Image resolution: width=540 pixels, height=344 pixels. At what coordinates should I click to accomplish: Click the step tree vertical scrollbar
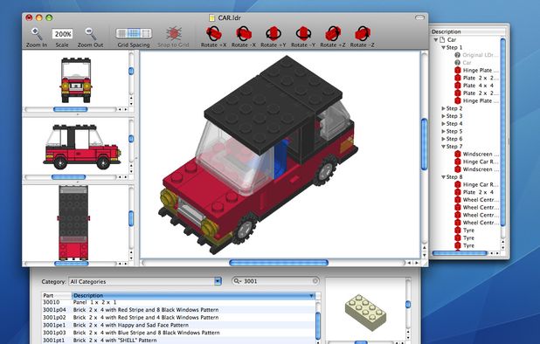[502, 132]
